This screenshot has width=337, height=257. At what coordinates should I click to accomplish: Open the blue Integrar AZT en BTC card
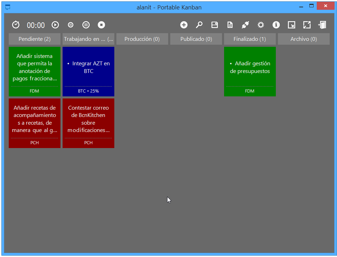(88, 71)
